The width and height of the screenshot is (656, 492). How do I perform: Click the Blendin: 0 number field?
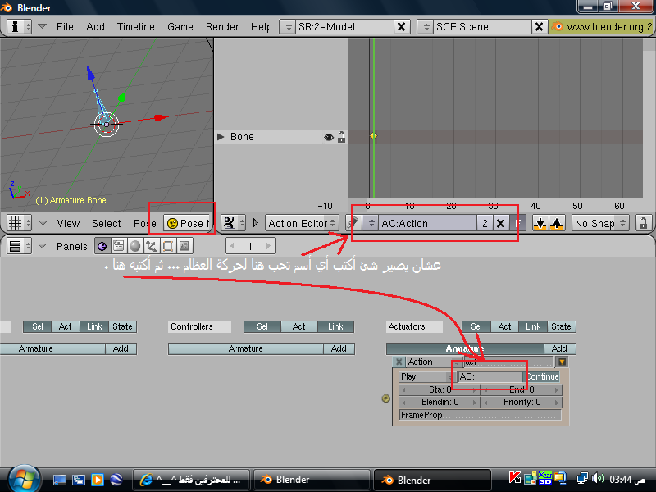tap(440, 402)
